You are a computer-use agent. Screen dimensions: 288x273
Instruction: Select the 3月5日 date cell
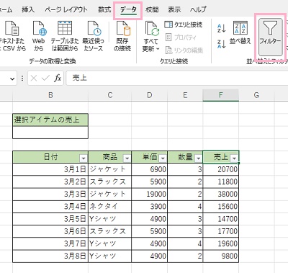(x=50, y=219)
